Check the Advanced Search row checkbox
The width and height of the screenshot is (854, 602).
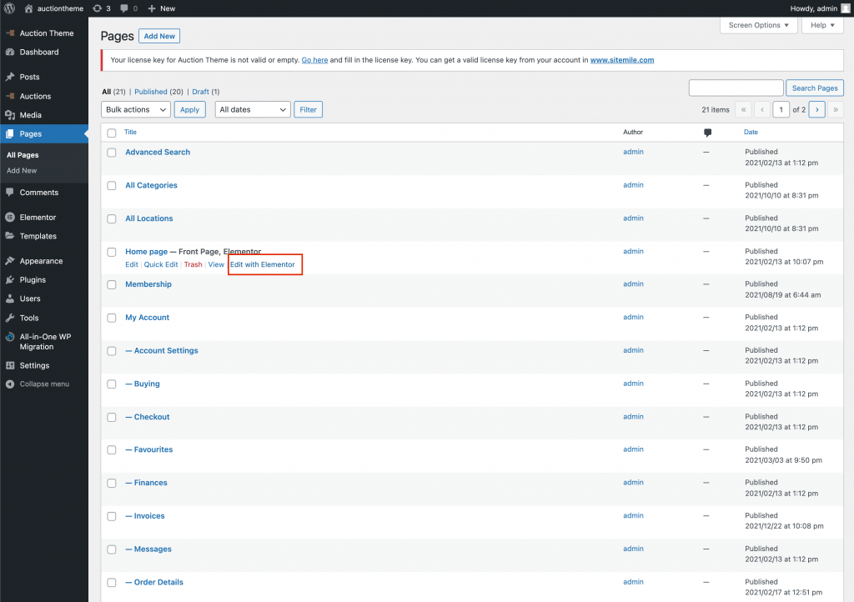point(112,153)
